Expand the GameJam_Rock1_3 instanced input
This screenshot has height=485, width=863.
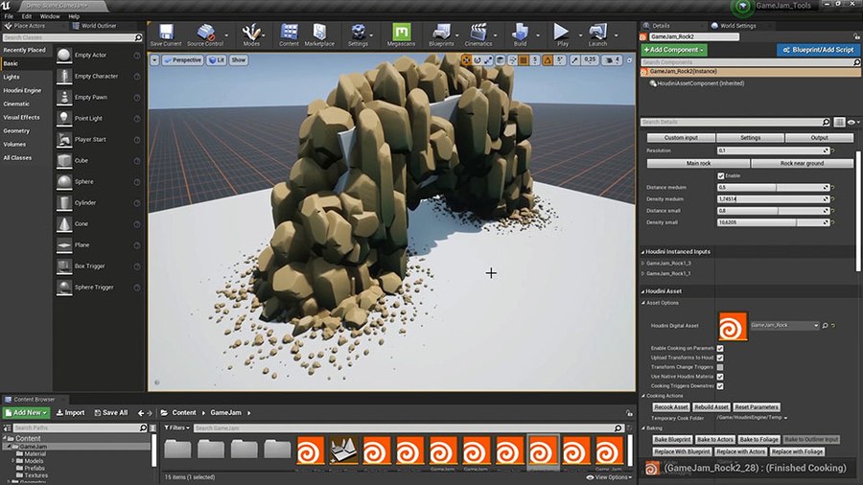[x=642, y=264]
